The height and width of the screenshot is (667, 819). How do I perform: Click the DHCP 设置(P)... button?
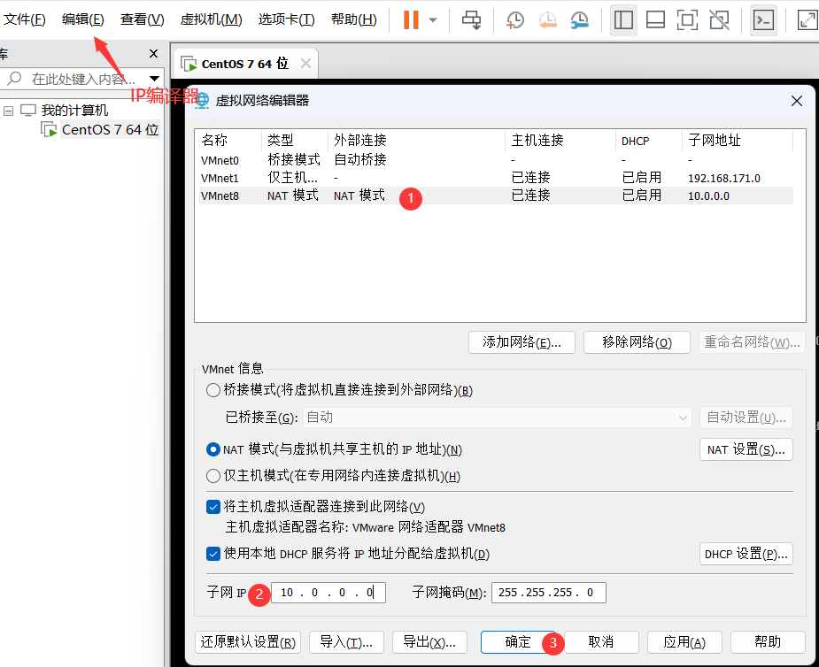(746, 554)
